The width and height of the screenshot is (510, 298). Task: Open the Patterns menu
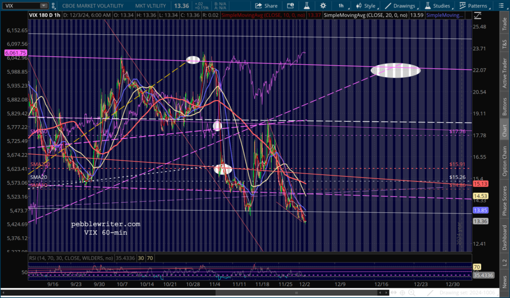474,5
